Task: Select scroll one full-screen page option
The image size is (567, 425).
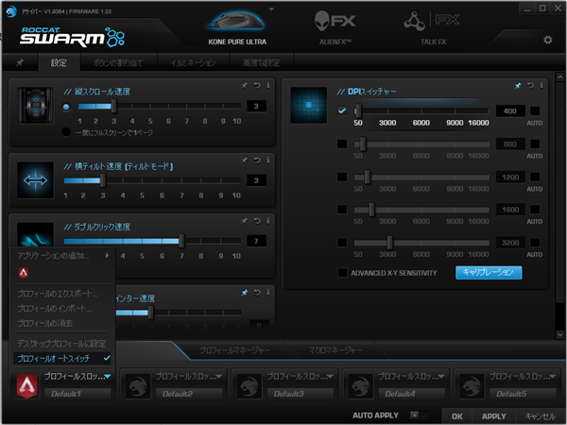Action: 66,132
